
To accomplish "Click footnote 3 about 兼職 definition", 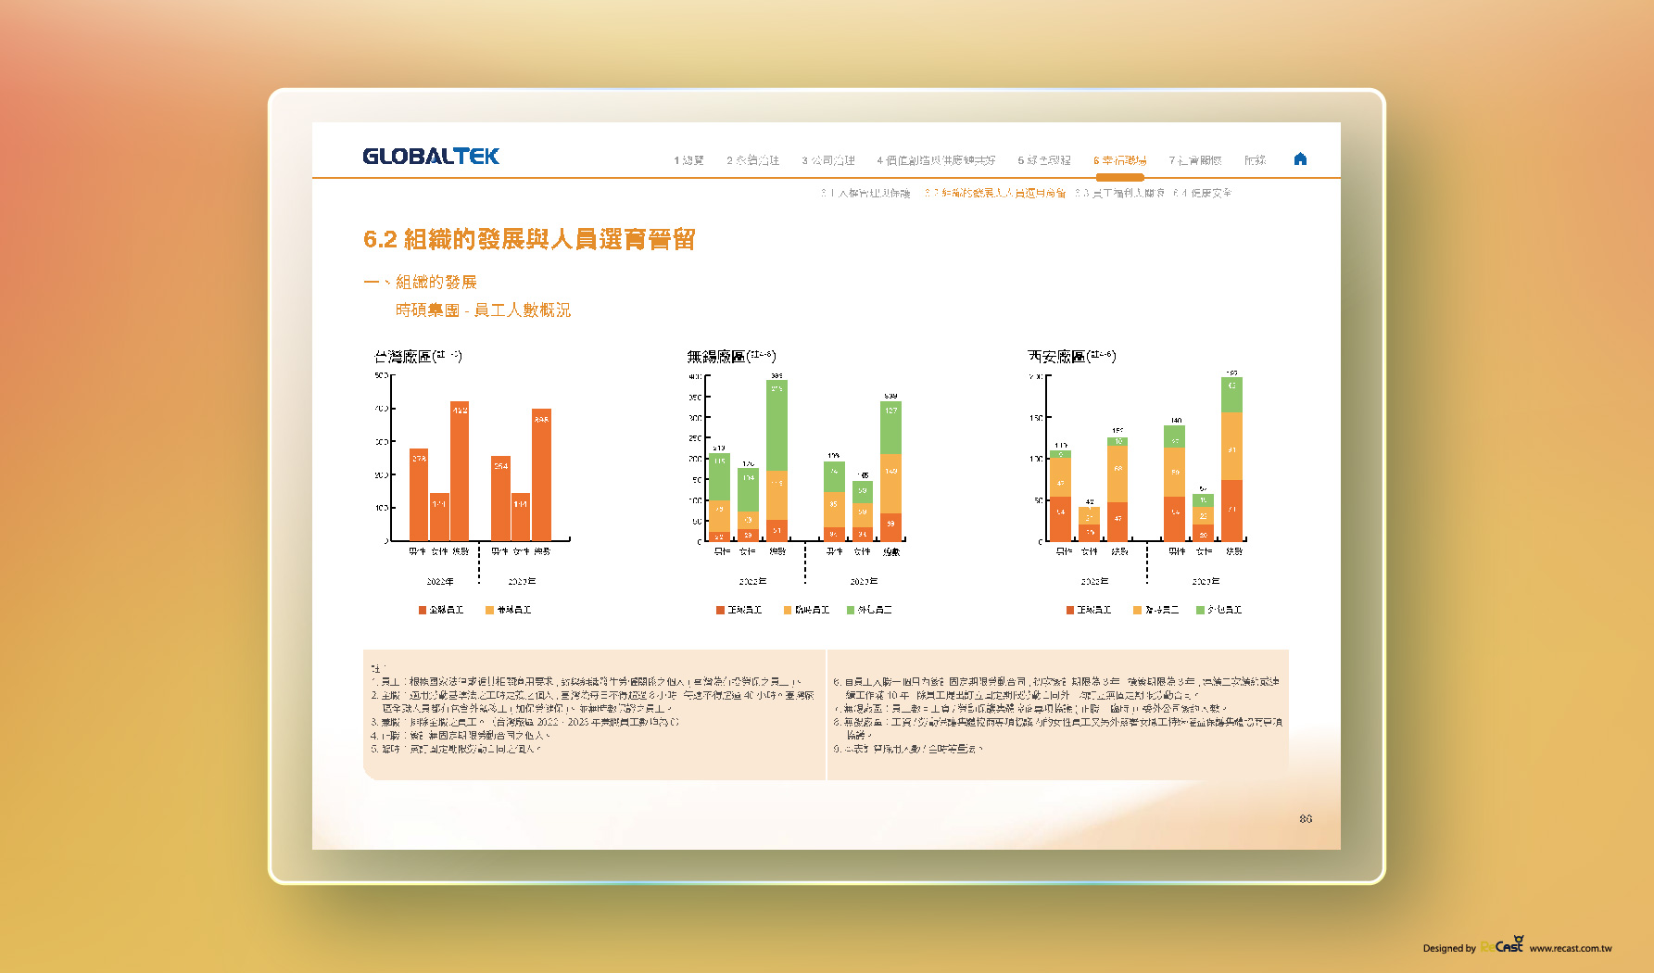I will (x=525, y=722).
